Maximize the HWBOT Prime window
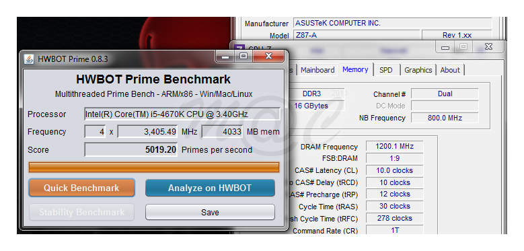This screenshot has height=251, width=524. (244, 56)
